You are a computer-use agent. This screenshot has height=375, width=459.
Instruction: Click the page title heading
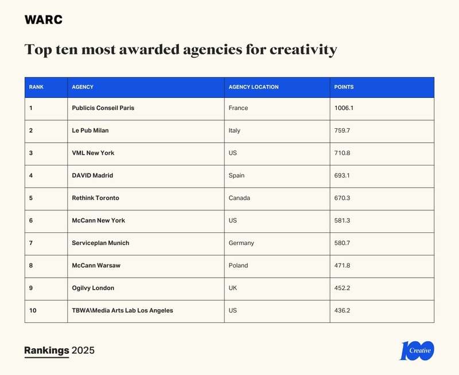(x=180, y=50)
